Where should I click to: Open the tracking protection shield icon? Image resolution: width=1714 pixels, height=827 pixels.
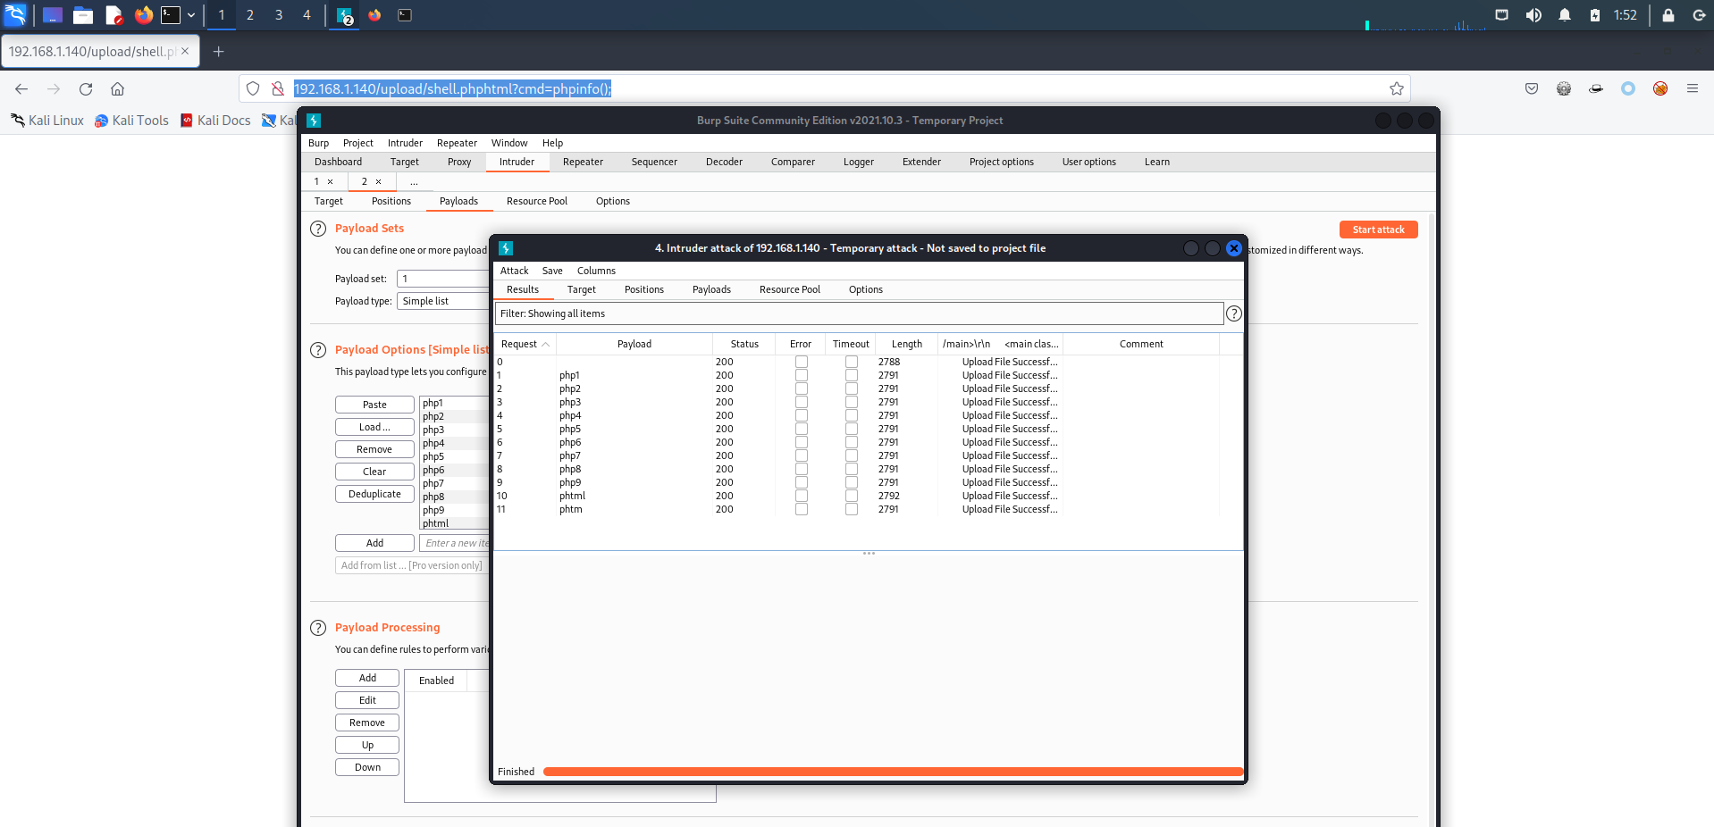point(253,88)
